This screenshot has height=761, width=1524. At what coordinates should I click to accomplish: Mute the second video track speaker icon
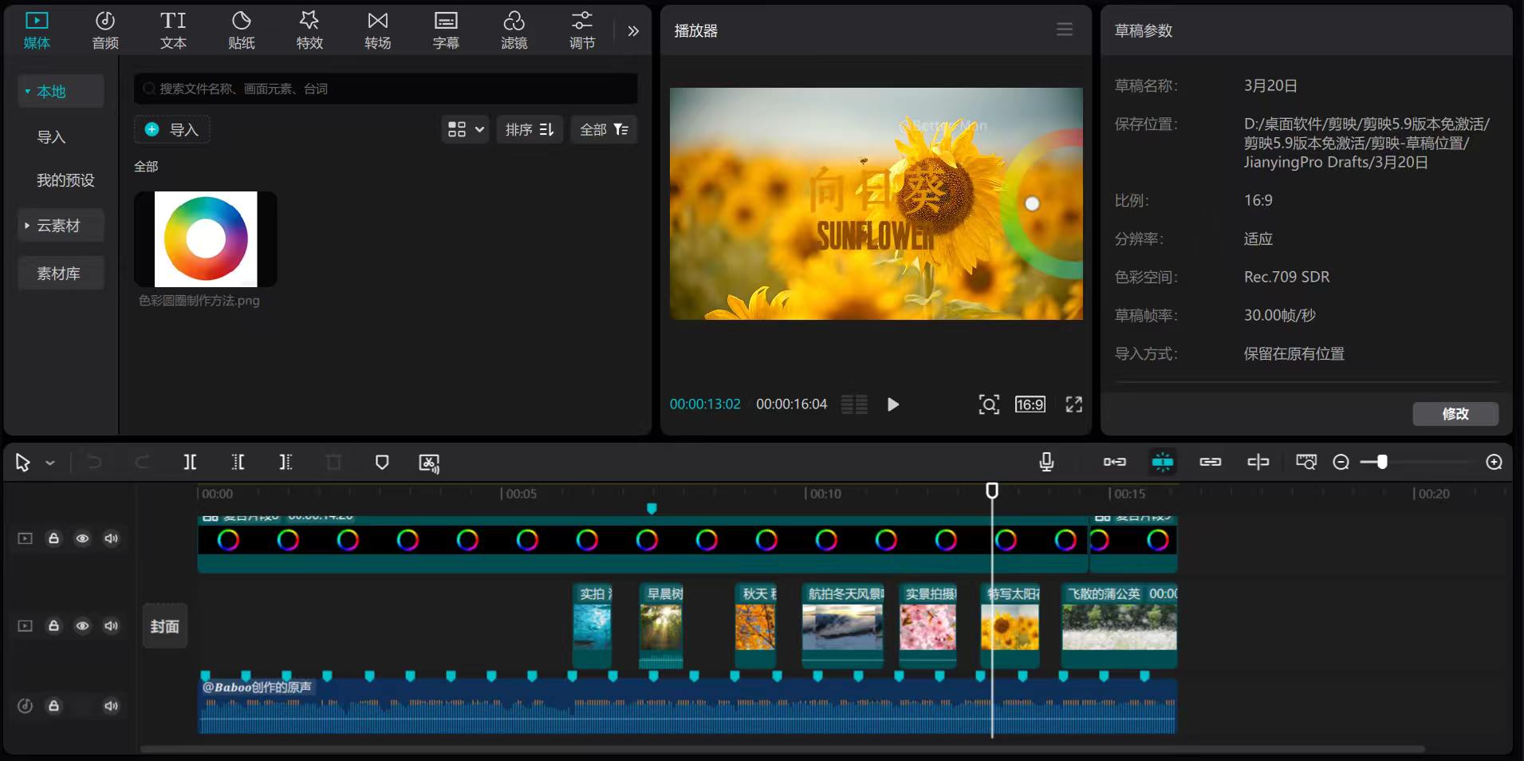[111, 626]
